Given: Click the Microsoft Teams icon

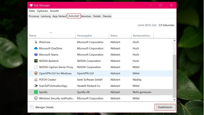Looking at the screenshot, I should coord(36,55).
